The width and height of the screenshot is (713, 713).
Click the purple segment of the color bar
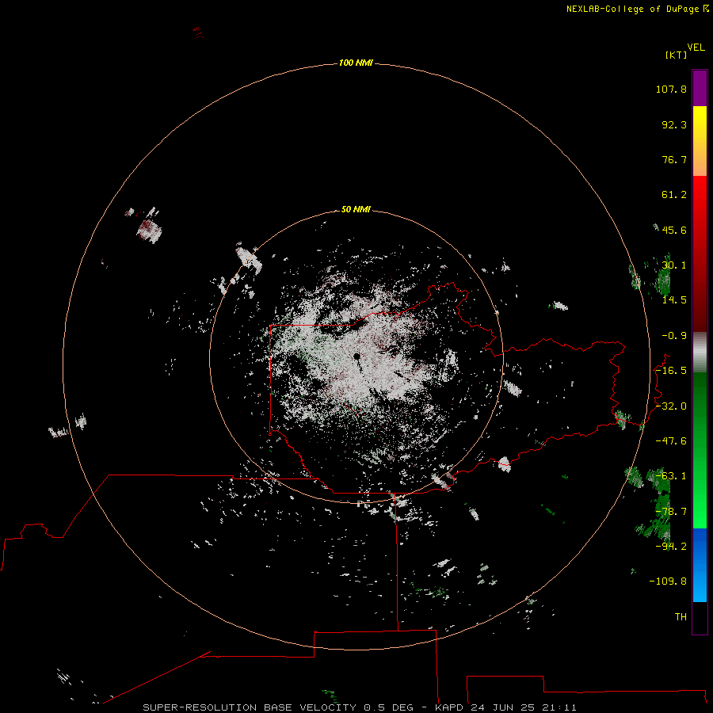click(x=700, y=88)
